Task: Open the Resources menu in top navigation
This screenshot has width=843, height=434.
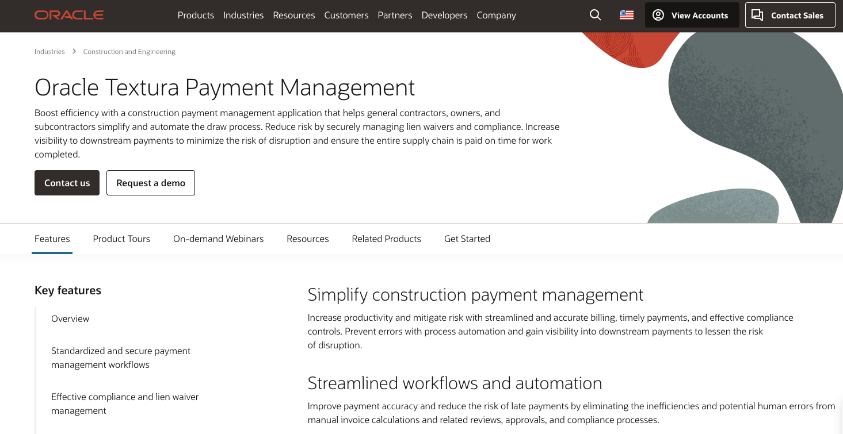Action: [x=294, y=16]
